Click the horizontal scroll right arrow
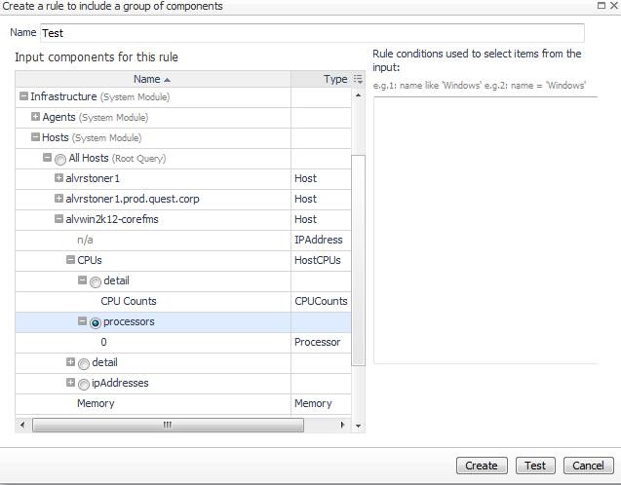The image size is (621, 485). pyautogui.click(x=342, y=425)
